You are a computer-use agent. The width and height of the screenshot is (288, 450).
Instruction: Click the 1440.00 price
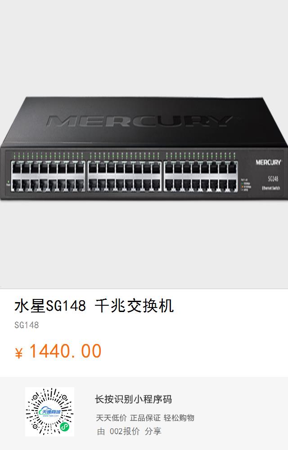(65, 351)
